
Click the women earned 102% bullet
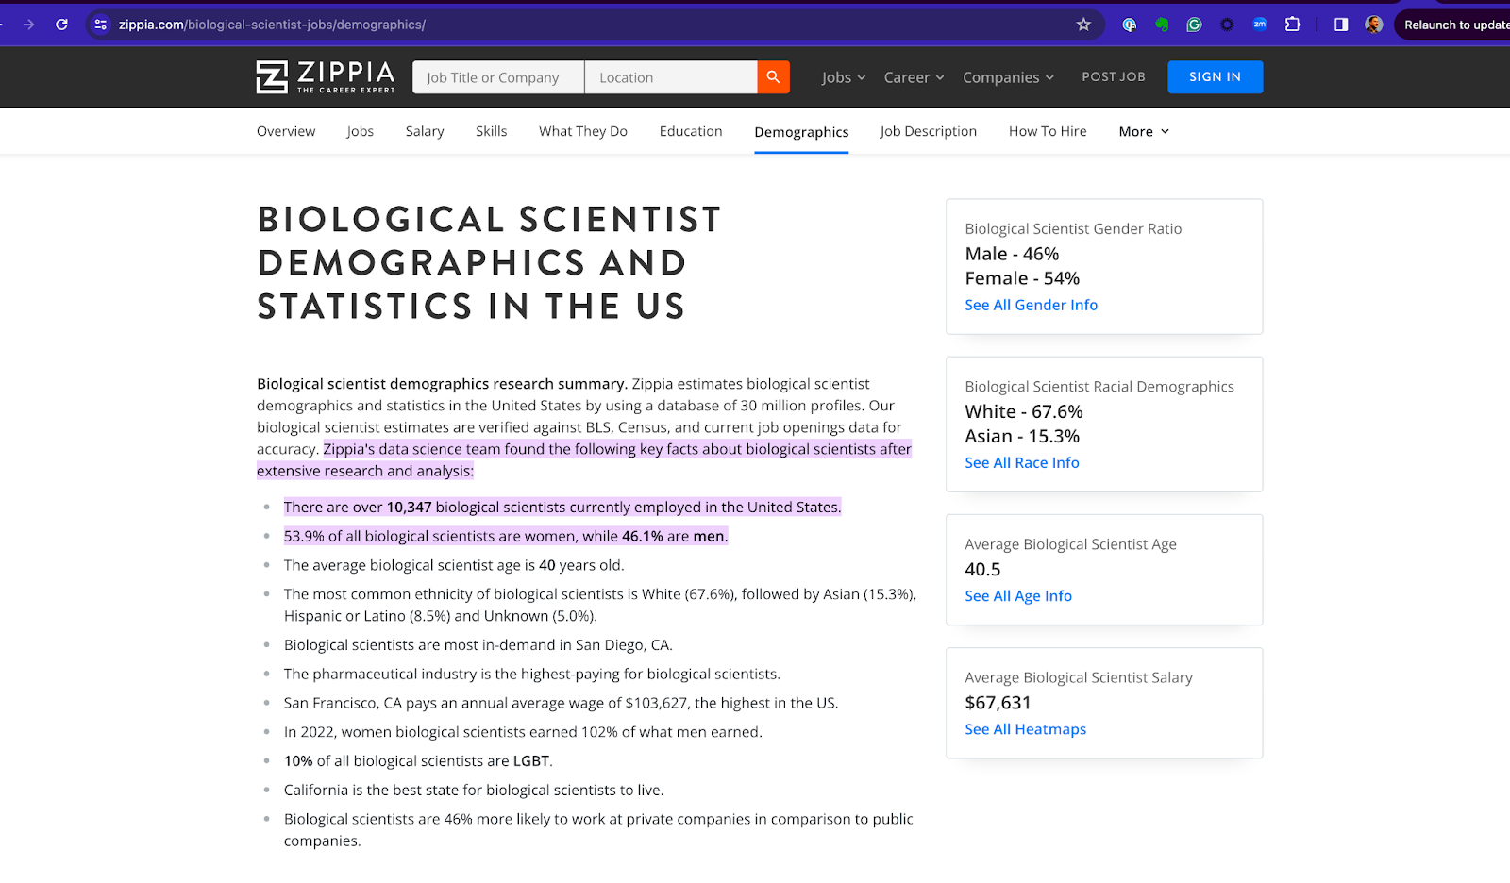point(523,732)
